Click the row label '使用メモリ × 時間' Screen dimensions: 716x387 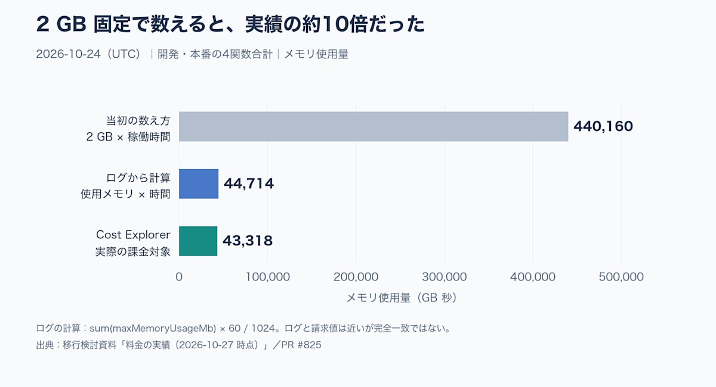click(125, 194)
